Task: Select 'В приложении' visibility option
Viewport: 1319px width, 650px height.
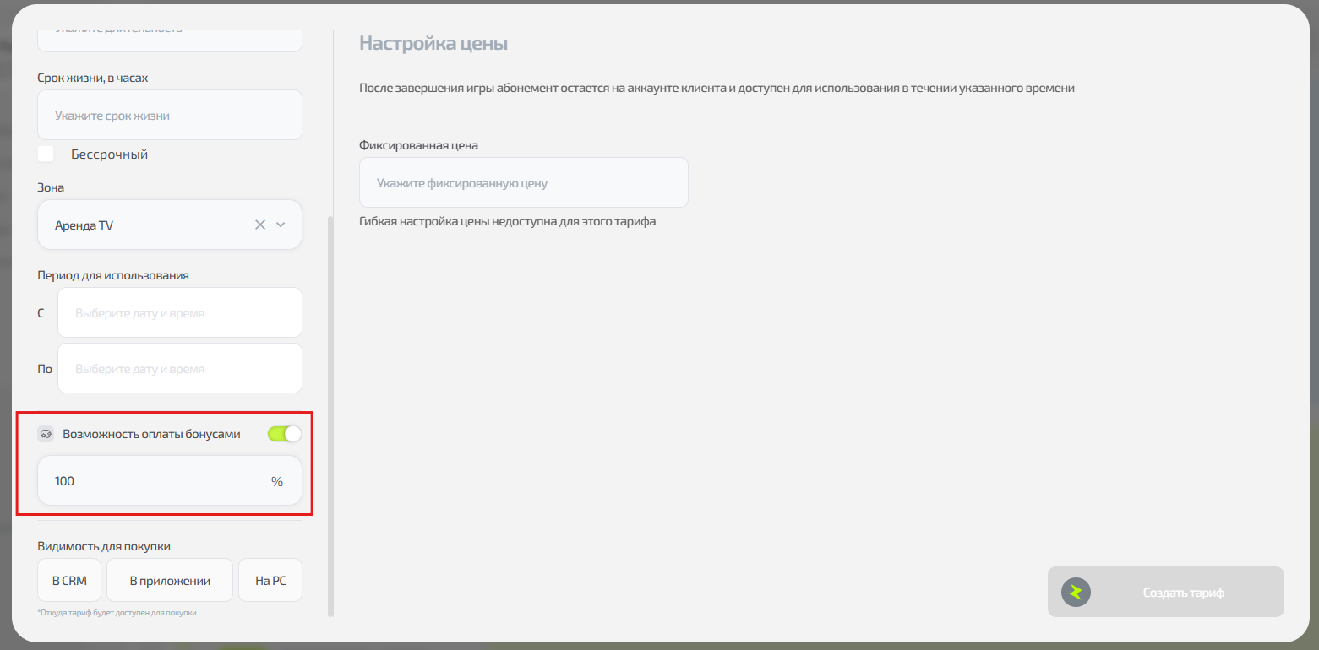Action: 169,580
